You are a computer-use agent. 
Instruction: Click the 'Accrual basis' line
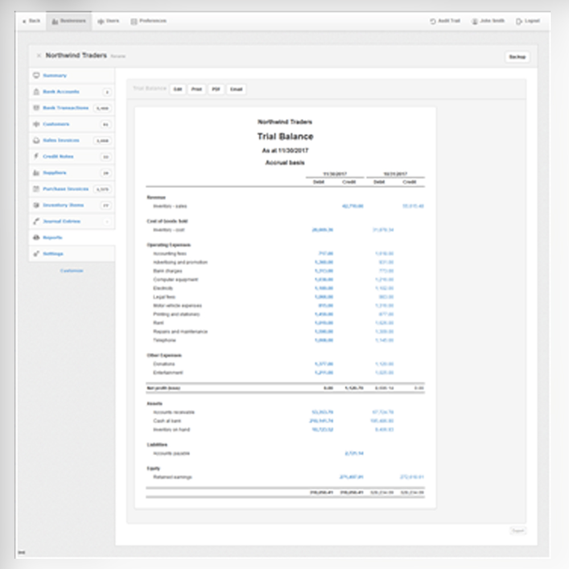point(285,163)
